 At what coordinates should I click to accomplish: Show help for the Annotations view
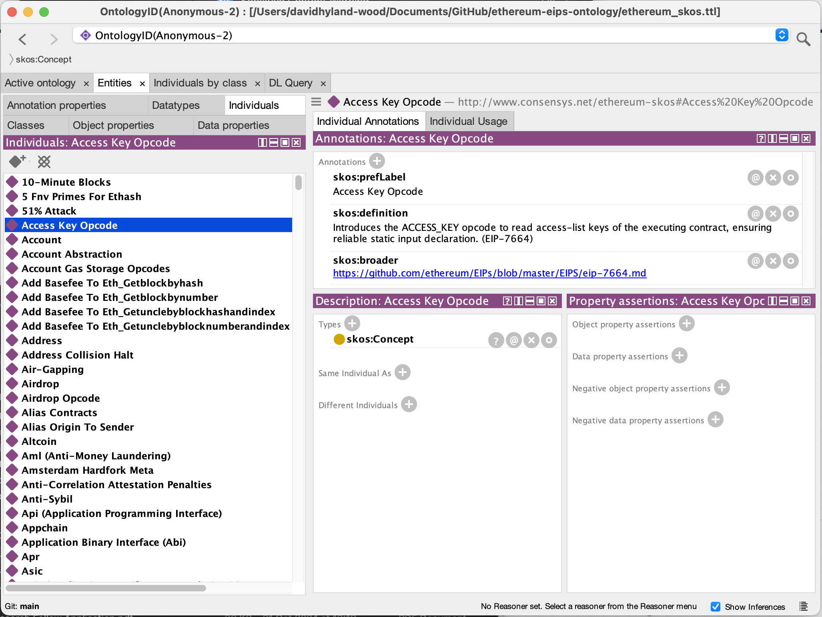761,138
